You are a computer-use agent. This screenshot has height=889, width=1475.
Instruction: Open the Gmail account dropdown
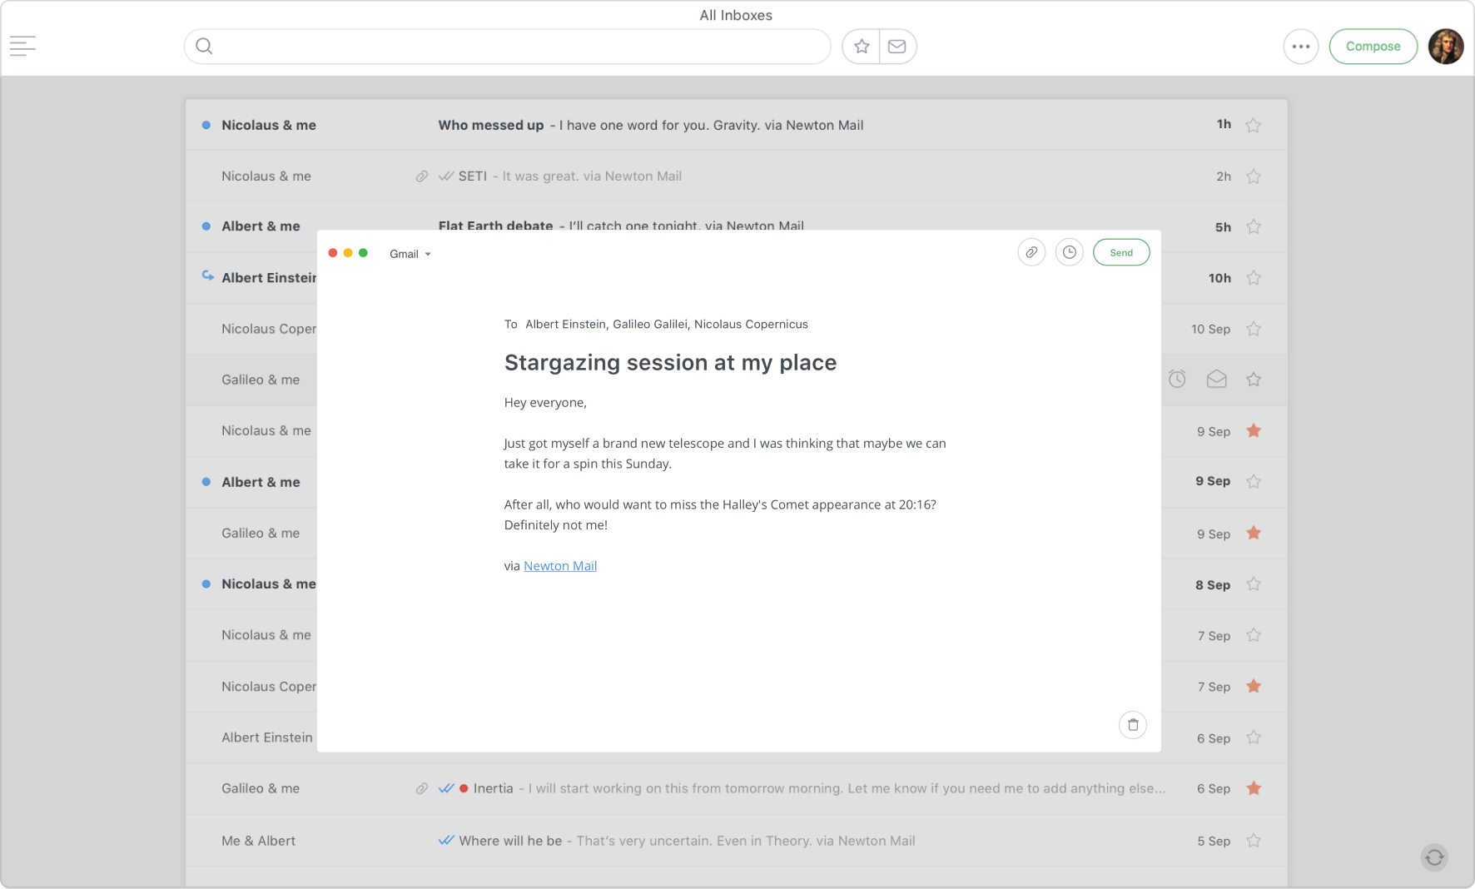click(410, 254)
